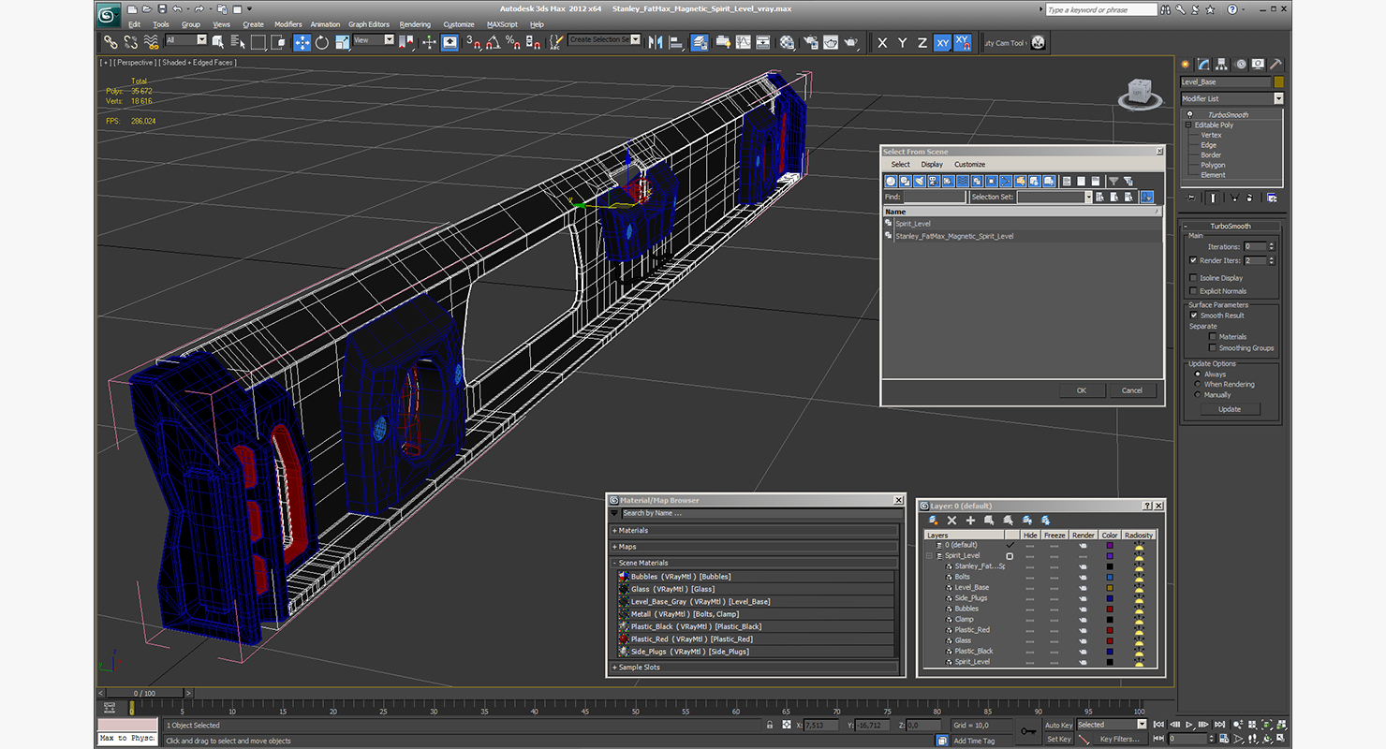Screen dimensions: 1386x749
Task: Open the Curve Editor icon
Action: tap(743, 42)
